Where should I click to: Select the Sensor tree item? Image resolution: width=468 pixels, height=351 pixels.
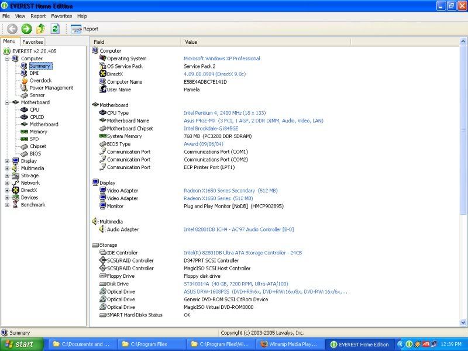pos(37,95)
